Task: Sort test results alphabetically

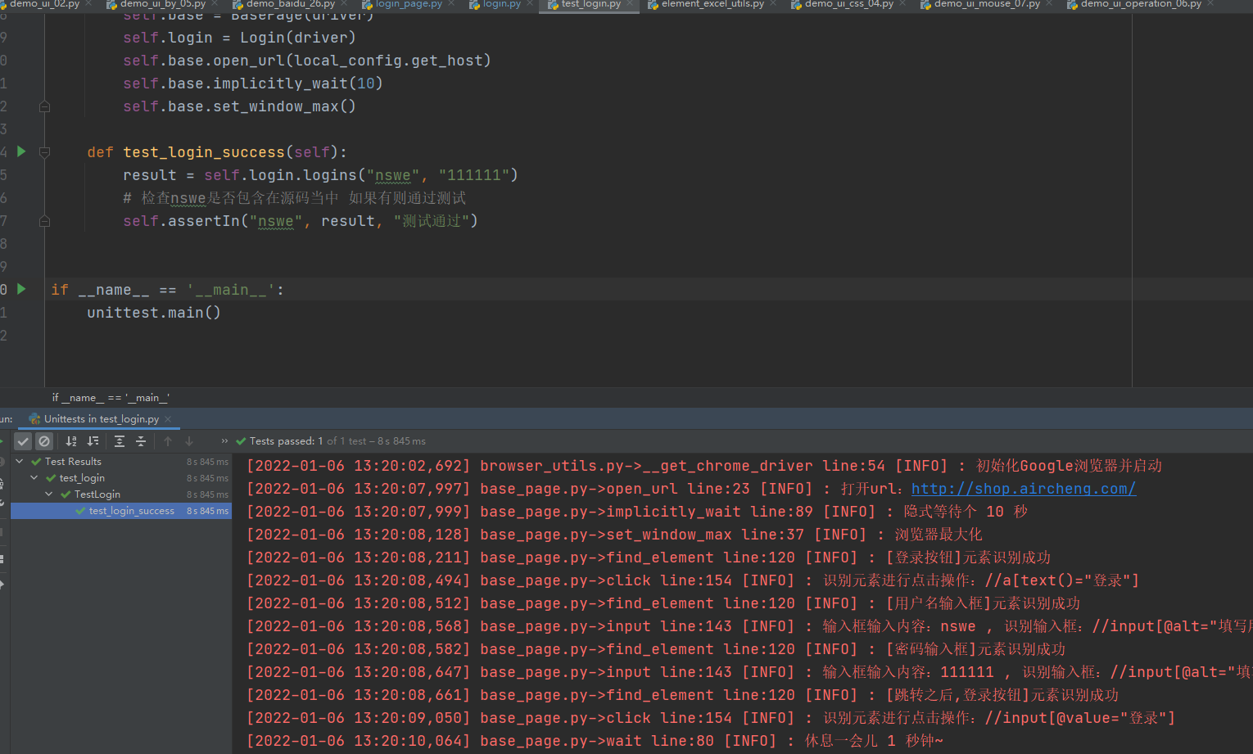Action: point(70,441)
